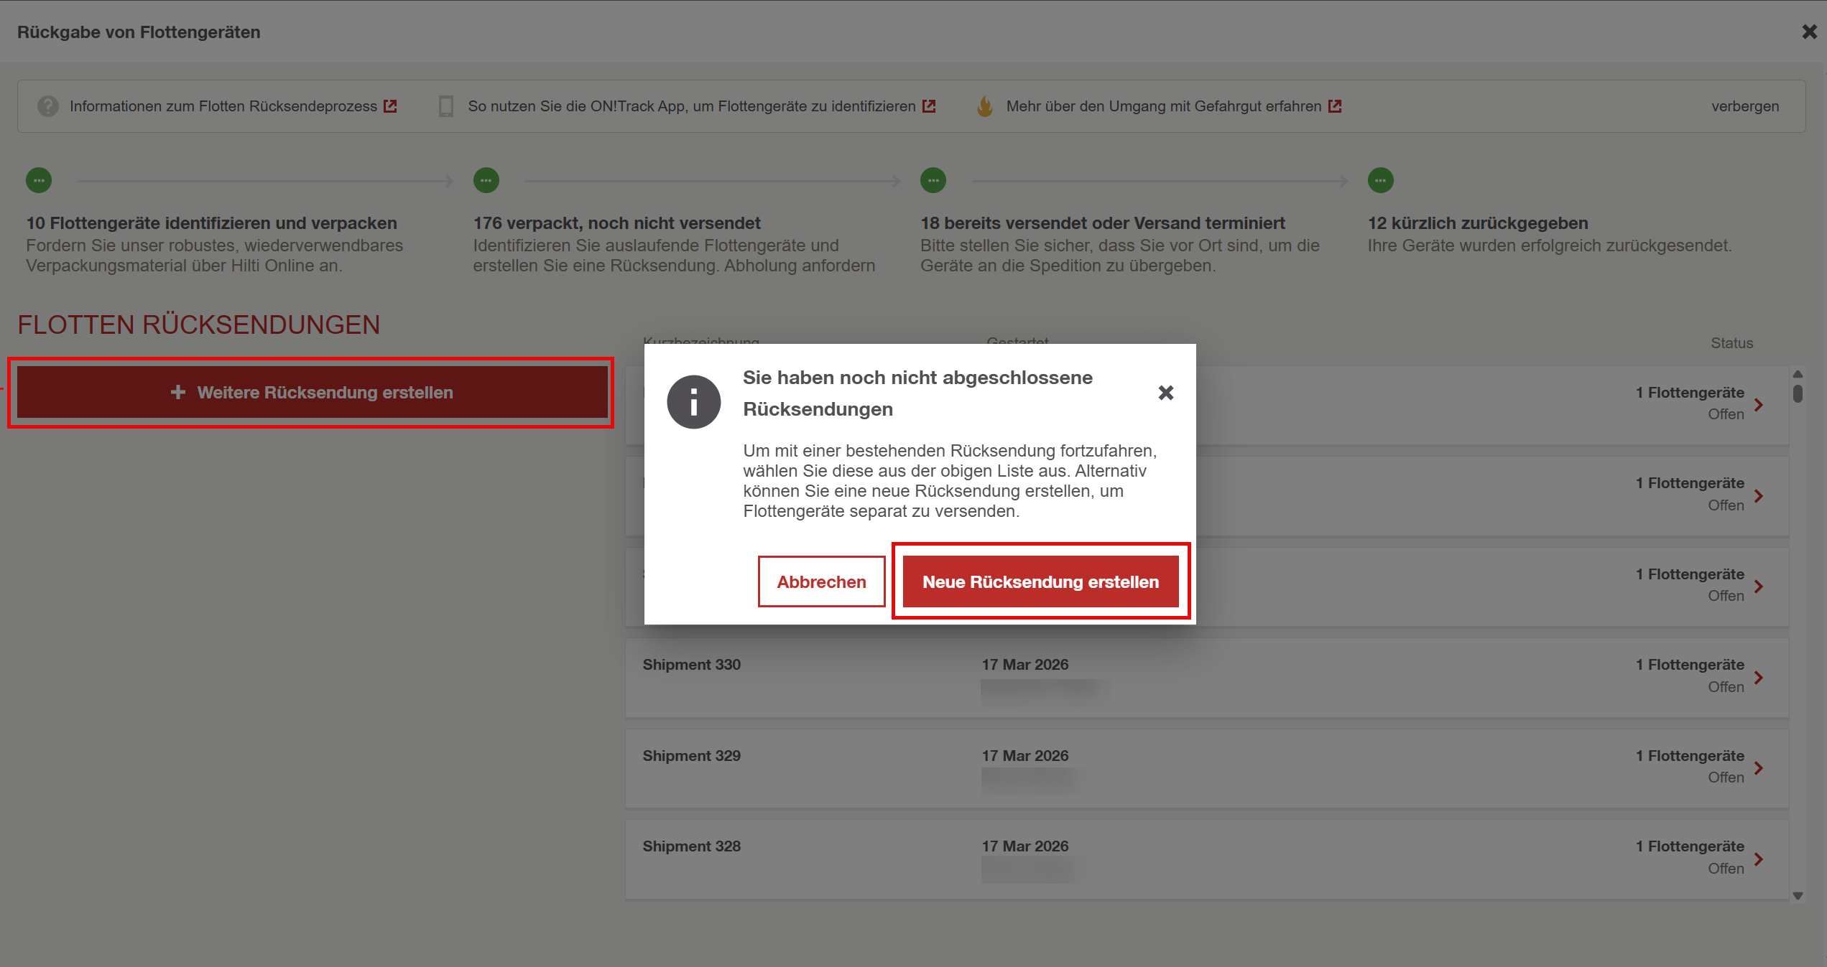Expand Shipment 330 with its chevron

pyautogui.click(x=1758, y=677)
